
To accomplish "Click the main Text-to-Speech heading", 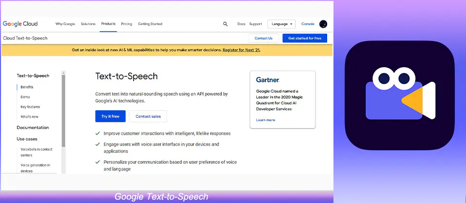I will (126, 76).
